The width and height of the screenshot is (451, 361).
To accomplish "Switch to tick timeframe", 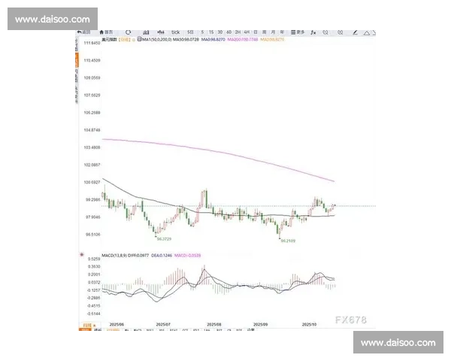I will pos(176,32).
